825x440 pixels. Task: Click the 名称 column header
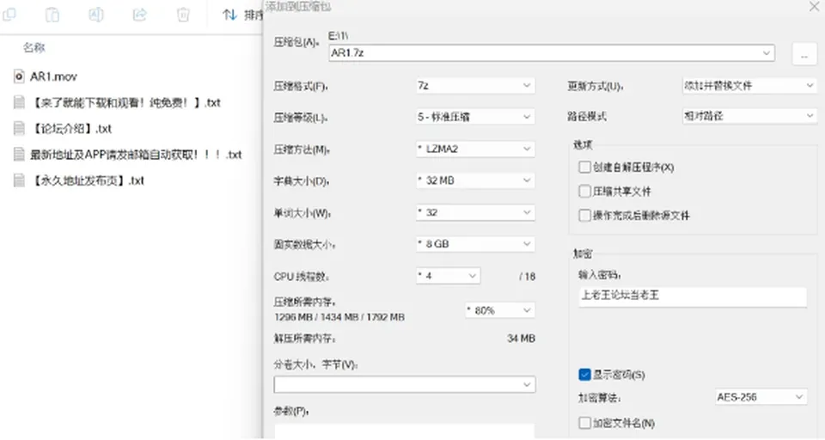pyautogui.click(x=34, y=48)
